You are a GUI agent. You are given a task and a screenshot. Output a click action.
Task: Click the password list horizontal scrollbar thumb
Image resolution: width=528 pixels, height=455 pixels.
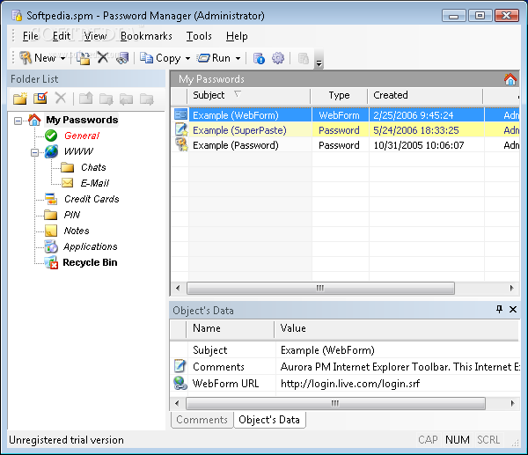pos(320,289)
